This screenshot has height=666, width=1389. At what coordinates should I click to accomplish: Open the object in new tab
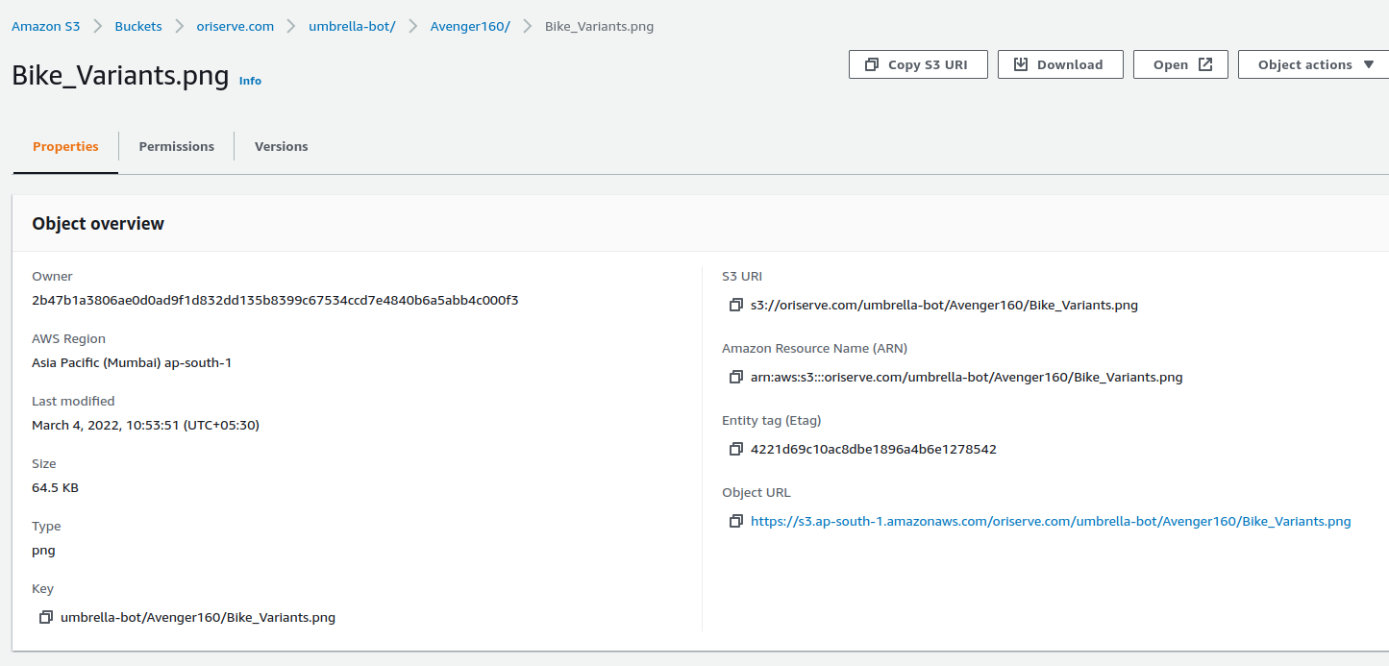(x=1180, y=64)
